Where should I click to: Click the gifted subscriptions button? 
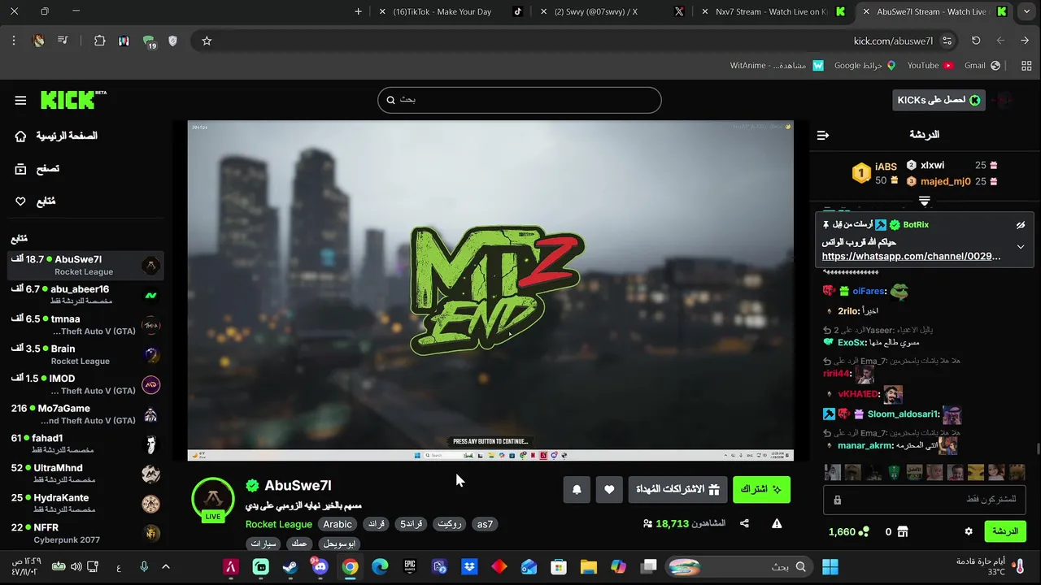(678, 489)
